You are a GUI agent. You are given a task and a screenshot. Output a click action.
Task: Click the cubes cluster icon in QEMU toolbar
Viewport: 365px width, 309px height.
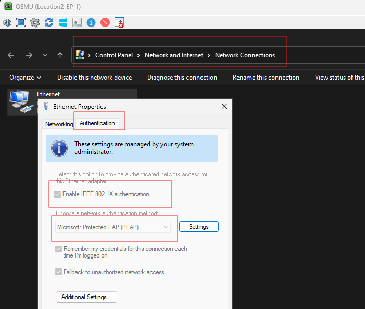pos(7,22)
